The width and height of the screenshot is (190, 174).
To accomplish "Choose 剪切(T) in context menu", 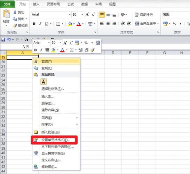I will pos(56,62).
